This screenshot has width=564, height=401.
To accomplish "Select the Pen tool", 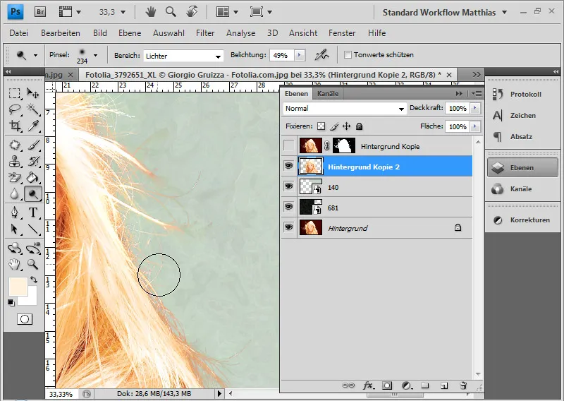I will coord(14,213).
